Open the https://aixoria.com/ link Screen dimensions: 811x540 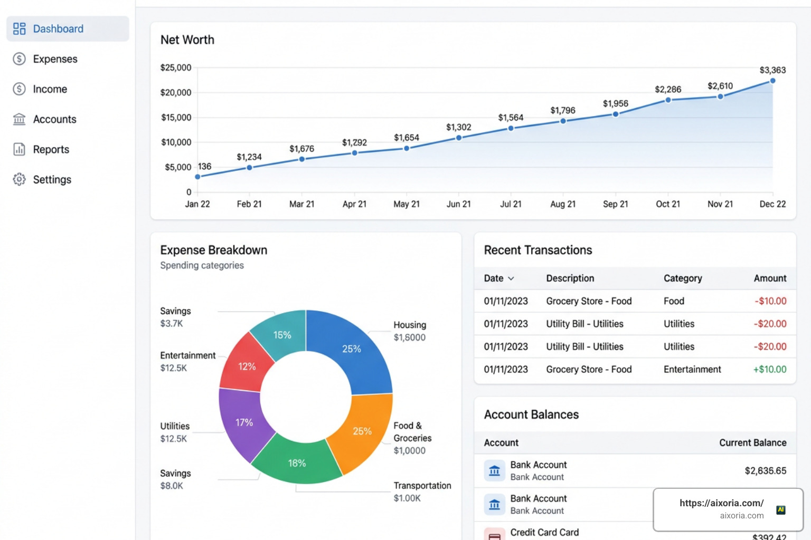pos(721,503)
